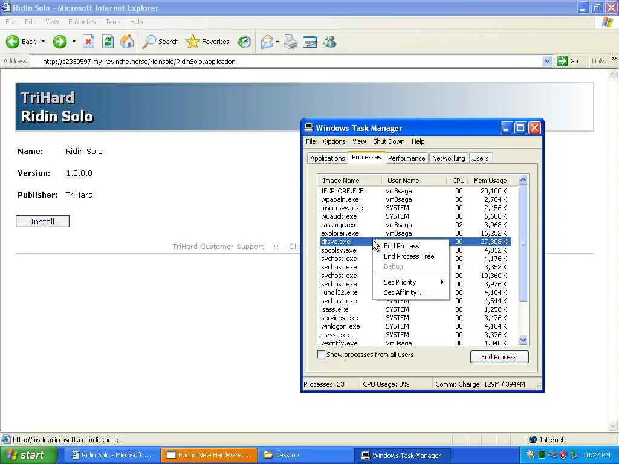Open Internet Explorer Tools menu

pyautogui.click(x=113, y=22)
